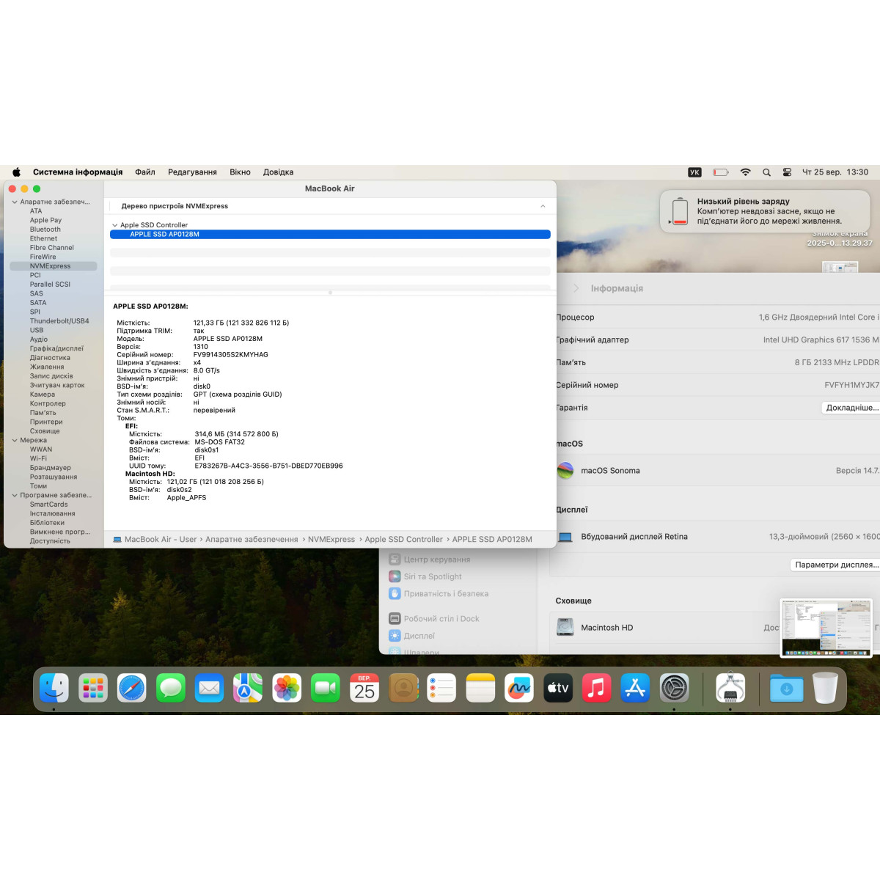This screenshot has width=880, height=880.
Task: Select Брандмауер in the sidebar
Action: tap(51, 468)
